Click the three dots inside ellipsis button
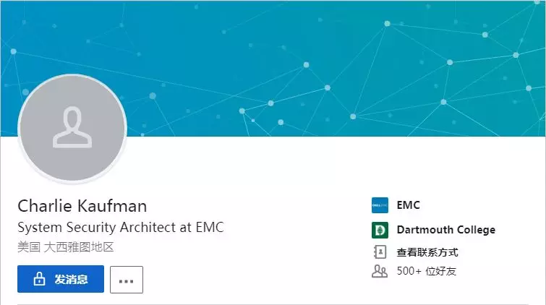Image resolution: width=546 pixels, height=305 pixels. point(126,281)
